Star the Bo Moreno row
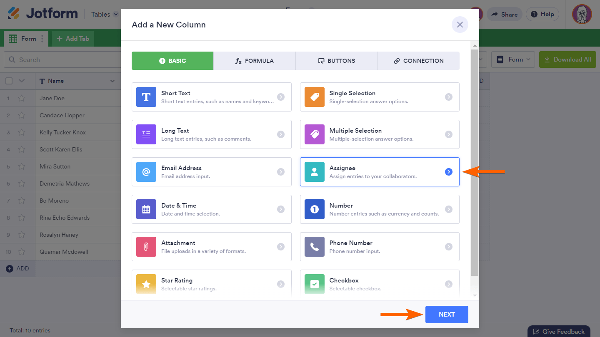Viewport: 600px width, 337px height. click(22, 201)
